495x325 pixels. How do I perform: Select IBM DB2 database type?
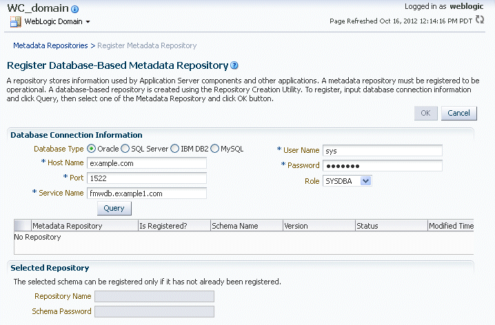coord(174,149)
